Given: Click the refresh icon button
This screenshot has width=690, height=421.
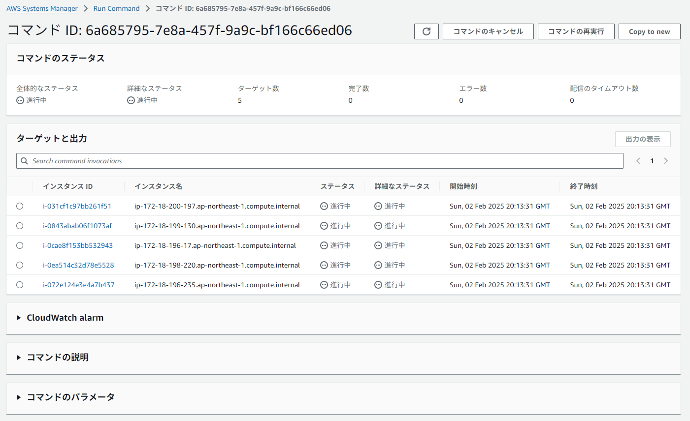Looking at the screenshot, I should click(427, 31).
